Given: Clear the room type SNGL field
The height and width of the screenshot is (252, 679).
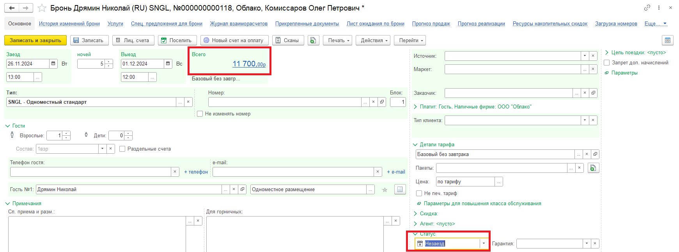Looking at the screenshot, I should [x=188, y=102].
